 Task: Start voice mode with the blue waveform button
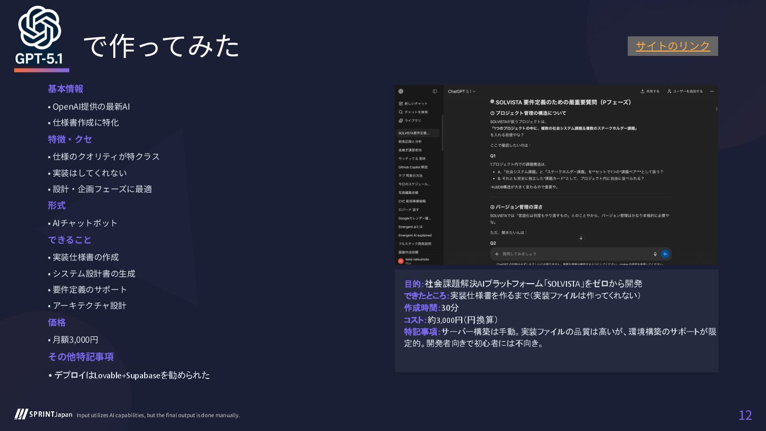click(665, 254)
